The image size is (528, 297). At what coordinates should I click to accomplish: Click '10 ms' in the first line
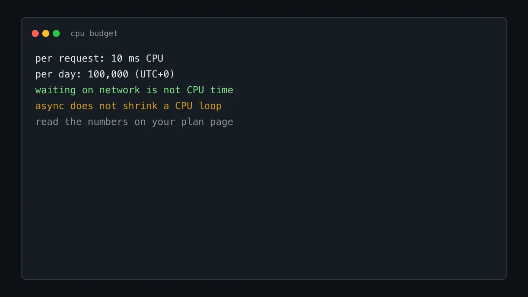click(125, 59)
